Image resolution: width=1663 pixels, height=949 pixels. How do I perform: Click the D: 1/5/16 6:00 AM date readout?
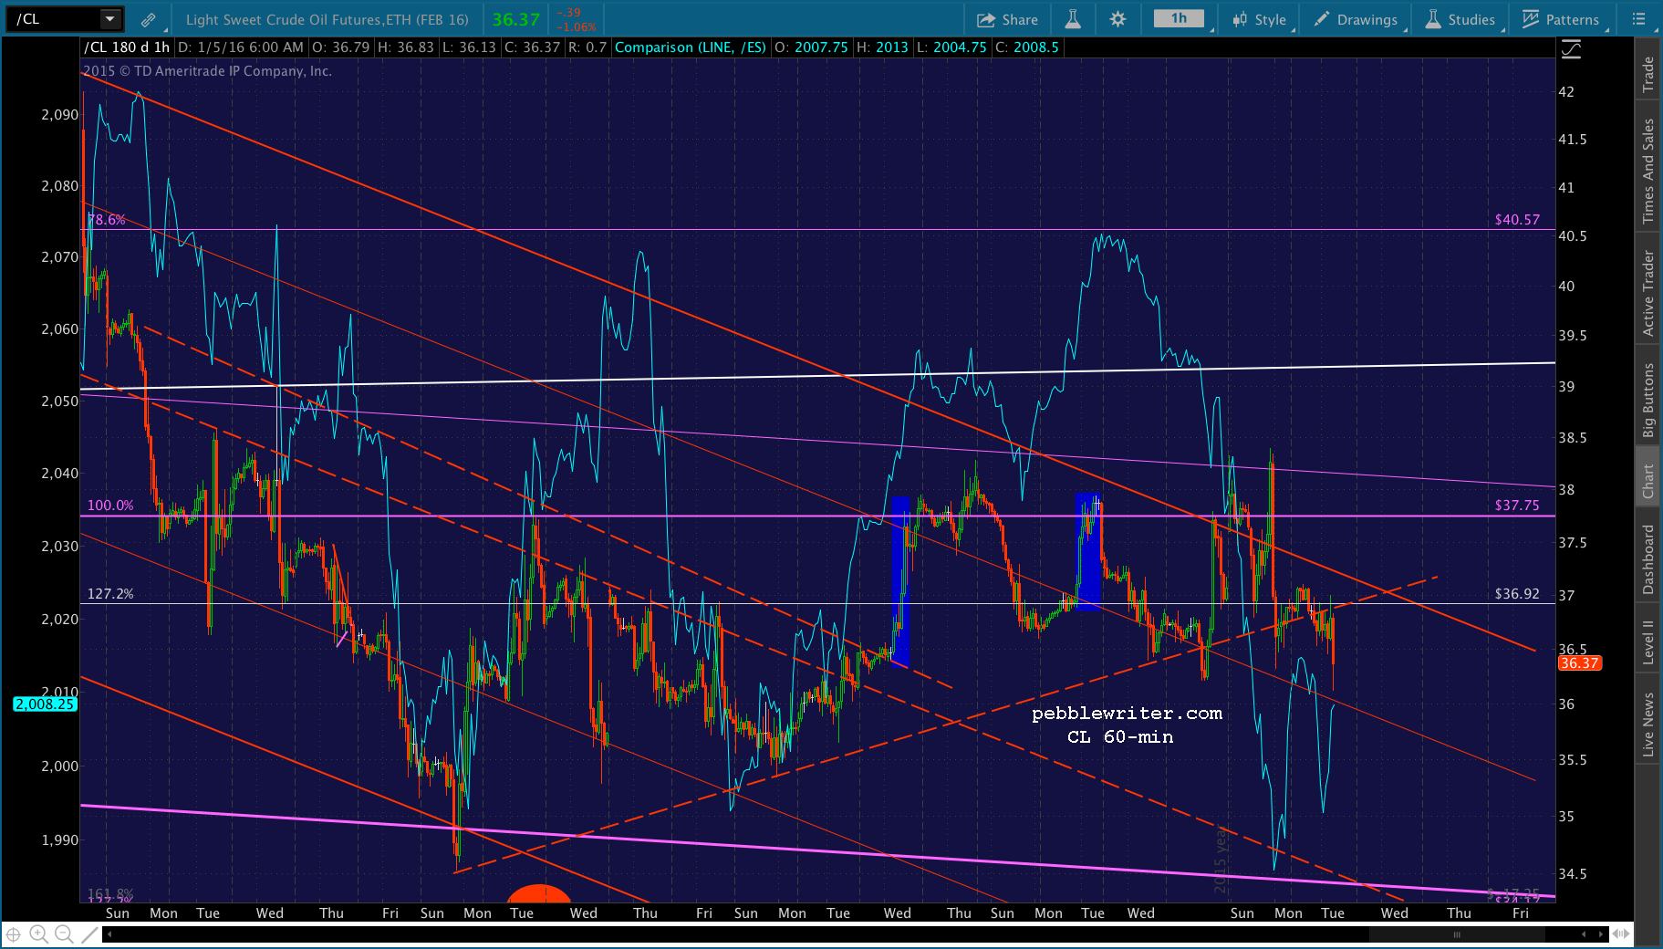tap(241, 47)
